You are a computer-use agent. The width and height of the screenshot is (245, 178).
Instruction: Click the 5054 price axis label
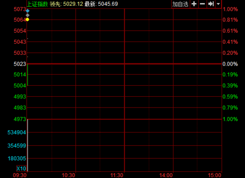(x=20, y=31)
